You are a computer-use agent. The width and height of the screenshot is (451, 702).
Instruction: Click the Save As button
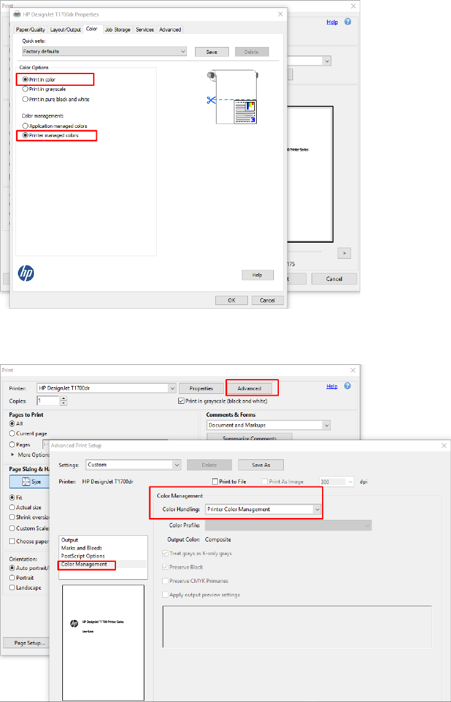261,465
